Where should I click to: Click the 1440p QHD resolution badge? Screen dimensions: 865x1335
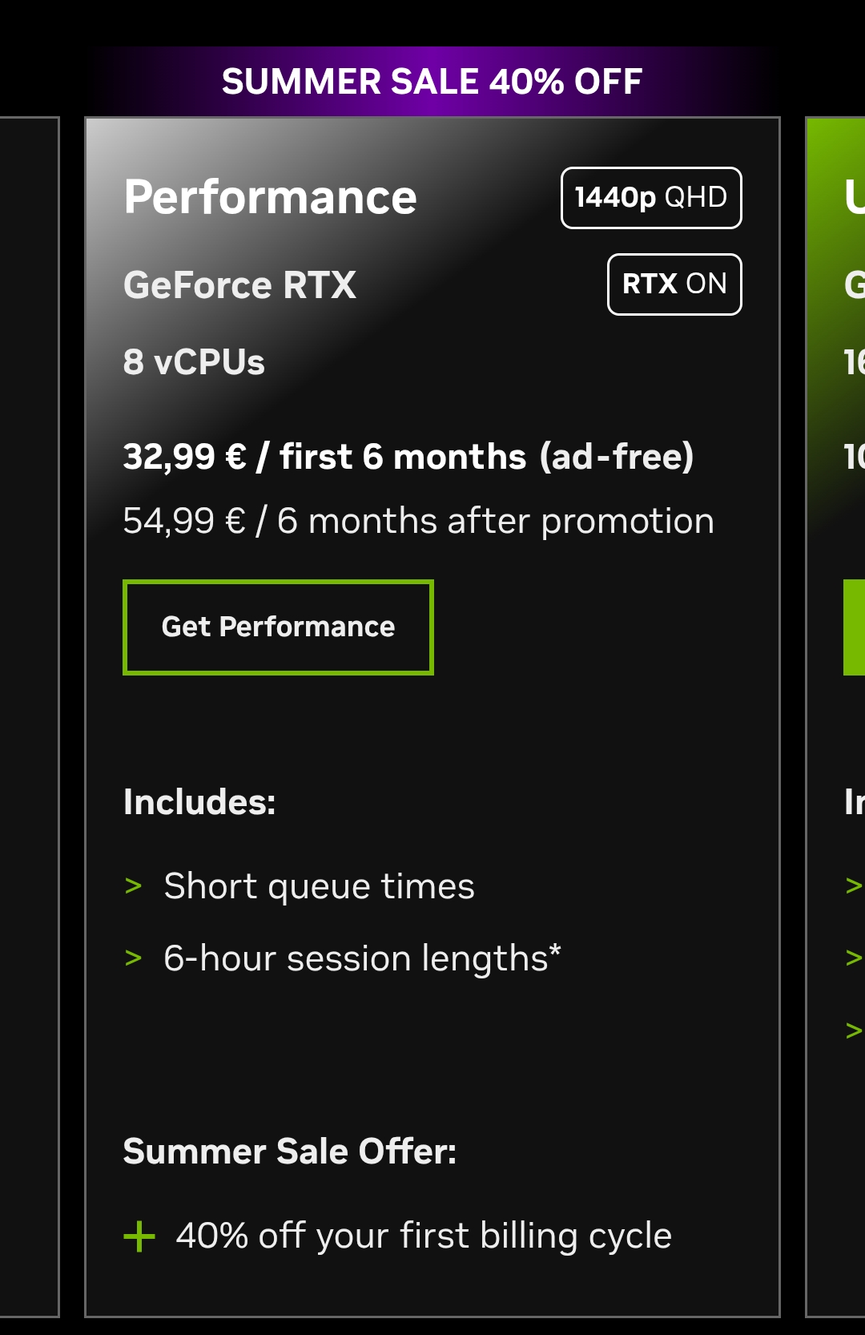coord(651,198)
